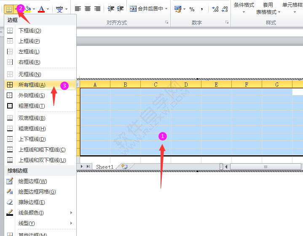The width and height of the screenshot is (303, 236).
Task: Center align text
Action: 88,9
